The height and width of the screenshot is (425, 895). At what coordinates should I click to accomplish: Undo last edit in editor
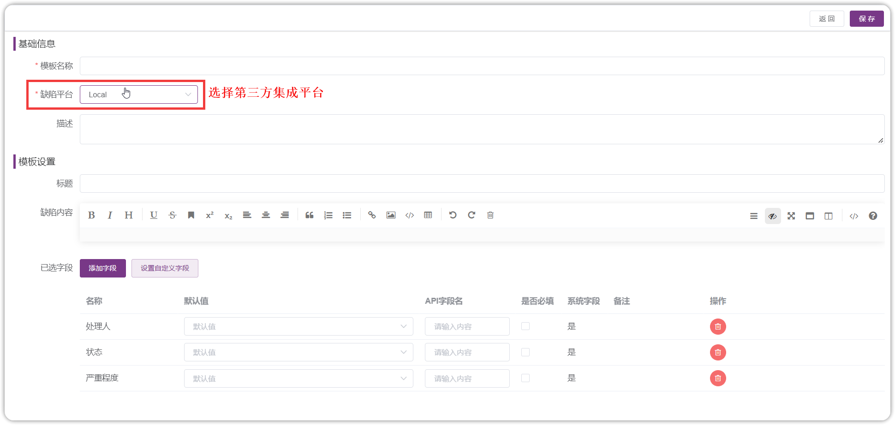(x=453, y=215)
